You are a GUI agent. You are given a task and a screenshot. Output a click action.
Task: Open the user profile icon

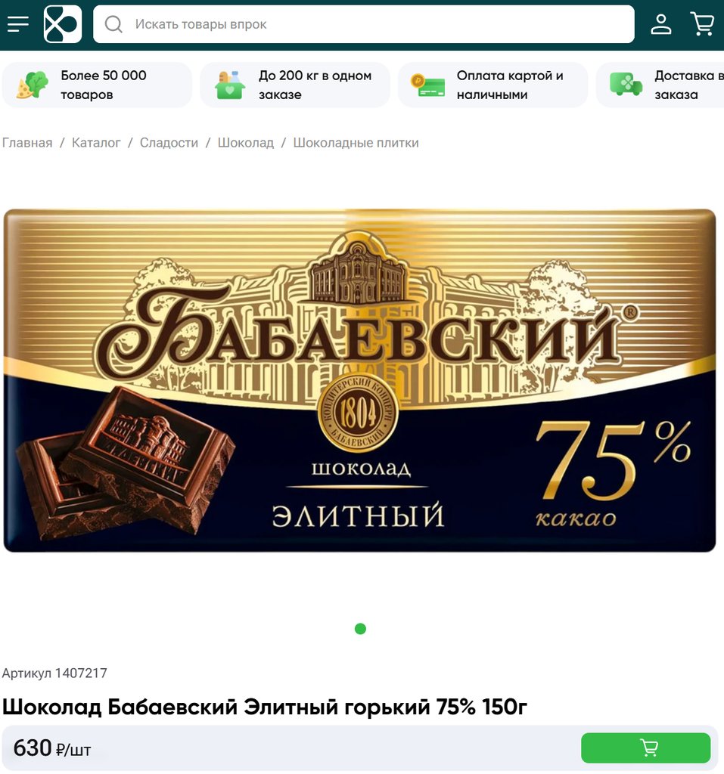[x=660, y=23]
